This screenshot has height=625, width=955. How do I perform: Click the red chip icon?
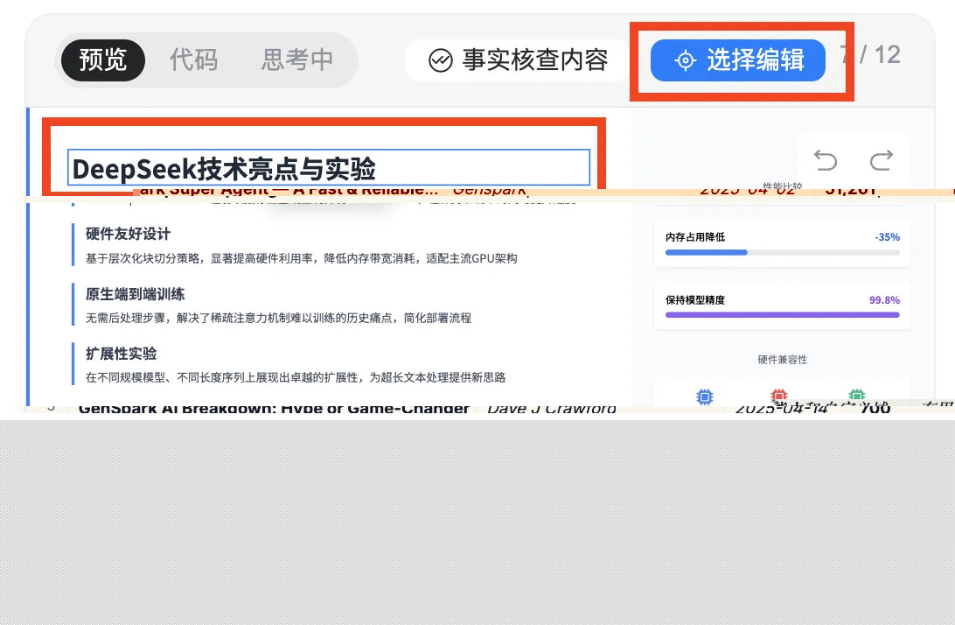[779, 396]
